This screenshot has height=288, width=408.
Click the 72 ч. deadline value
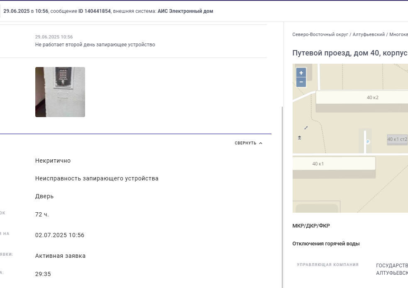click(x=42, y=215)
